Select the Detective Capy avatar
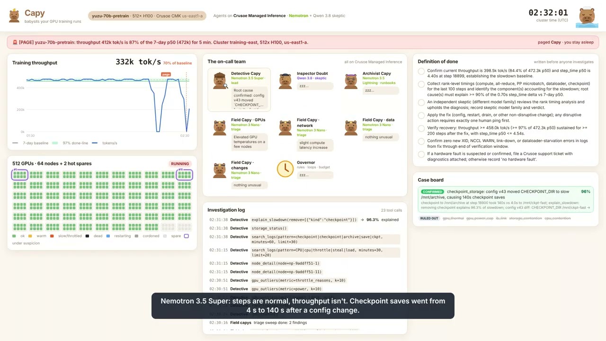This screenshot has height=341, width=606. [x=220, y=81]
